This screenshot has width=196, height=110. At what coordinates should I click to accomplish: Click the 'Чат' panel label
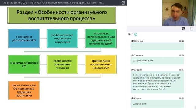pyautogui.click(x=130, y=35)
